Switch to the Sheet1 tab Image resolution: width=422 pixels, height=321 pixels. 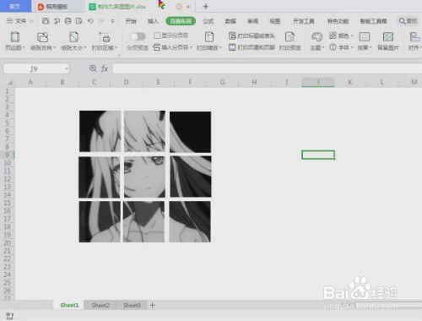69,305
